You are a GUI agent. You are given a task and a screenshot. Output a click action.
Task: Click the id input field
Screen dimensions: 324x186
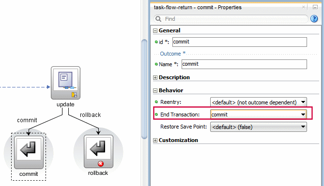(239, 42)
